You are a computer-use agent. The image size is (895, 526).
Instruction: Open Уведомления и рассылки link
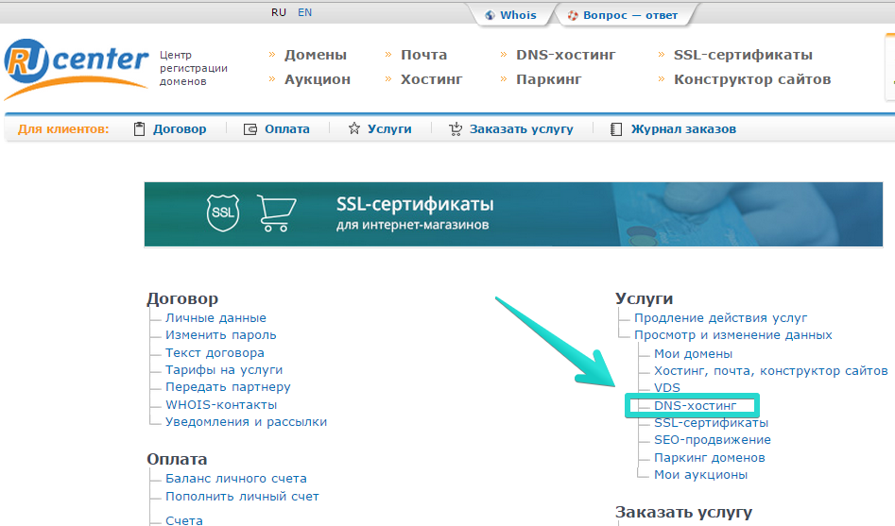246,421
